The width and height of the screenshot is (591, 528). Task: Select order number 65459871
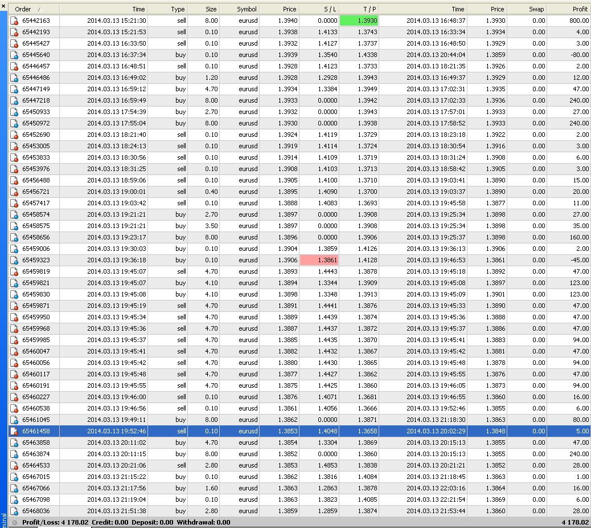click(x=36, y=306)
